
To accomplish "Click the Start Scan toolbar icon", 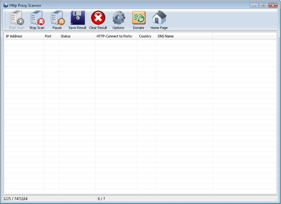I will pyautogui.click(x=17, y=20).
